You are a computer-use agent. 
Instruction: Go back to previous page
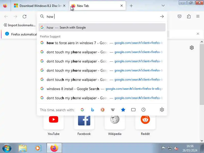6,17
